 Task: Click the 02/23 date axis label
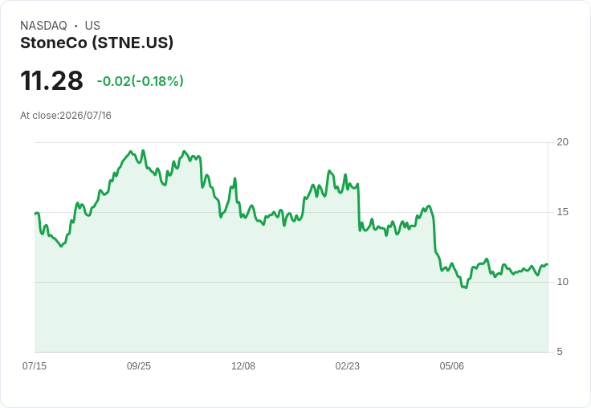pyautogui.click(x=347, y=366)
